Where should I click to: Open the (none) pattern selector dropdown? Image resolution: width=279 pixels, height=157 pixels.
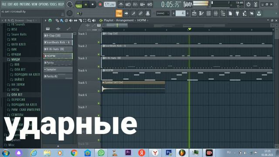(x=163, y=13)
